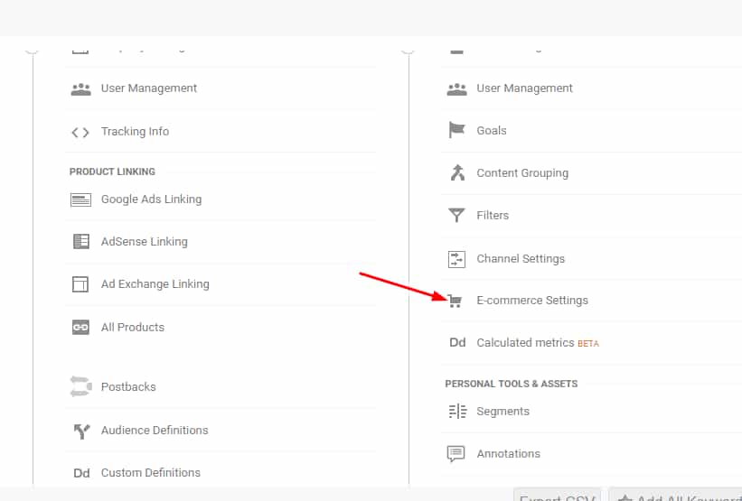The height and width of the screenshot is (501, 742).
Task: Click the Segments icon
Action: pyautogui.click(x=456, y=412)
